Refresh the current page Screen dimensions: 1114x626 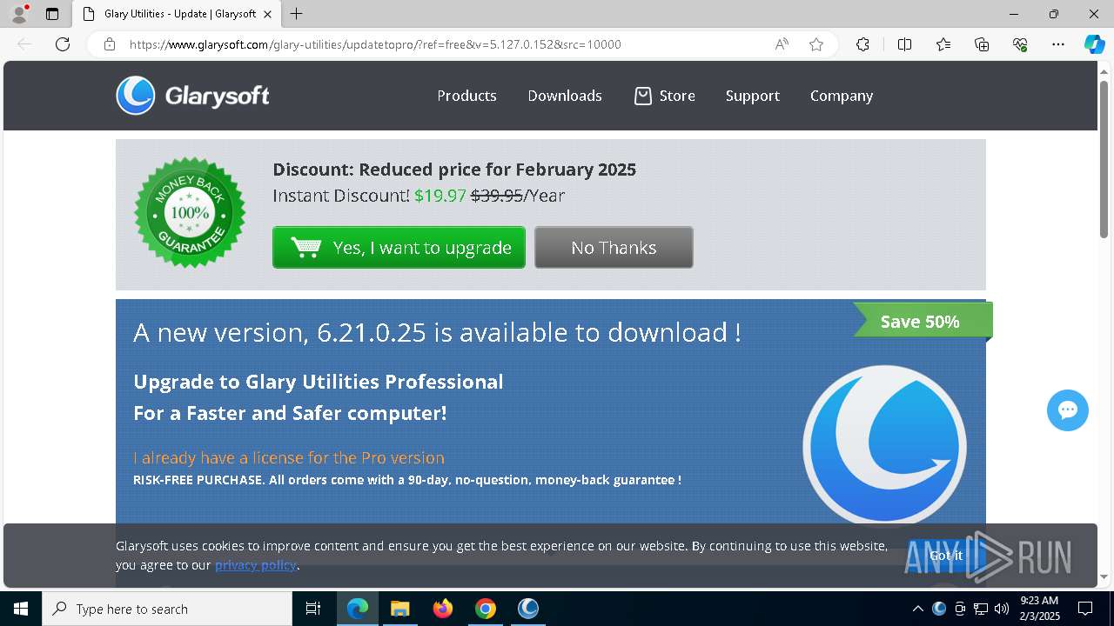(63, 44)
